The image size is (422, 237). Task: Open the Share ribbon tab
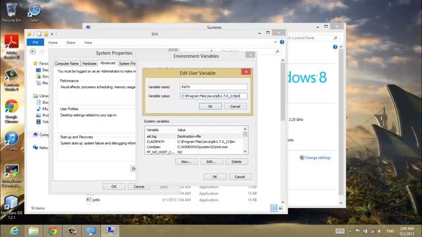click(71, 42)
